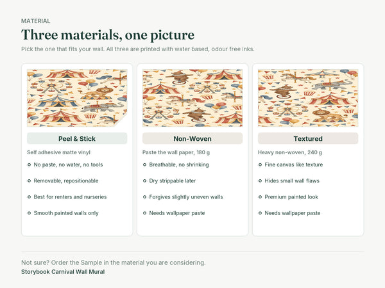The image size is (385, 288).
Task: Open the Peel & Stick carnival pattern image
Action: [x=77, y=98]
